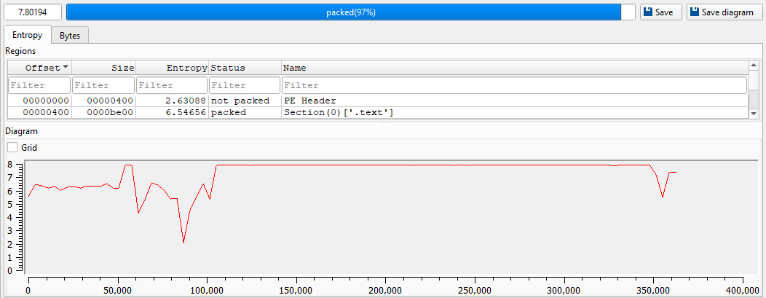Sort regions by the Entropy column header
The image size is (766, 298).
(172, 68)
